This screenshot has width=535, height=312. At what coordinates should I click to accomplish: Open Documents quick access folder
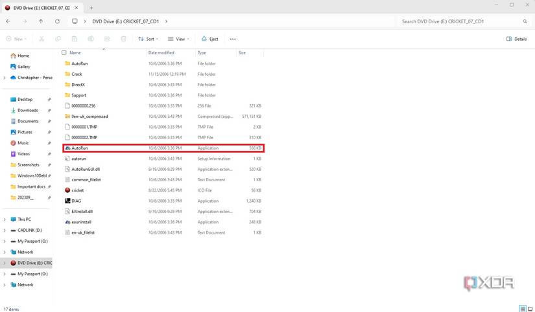click(27, 121)
